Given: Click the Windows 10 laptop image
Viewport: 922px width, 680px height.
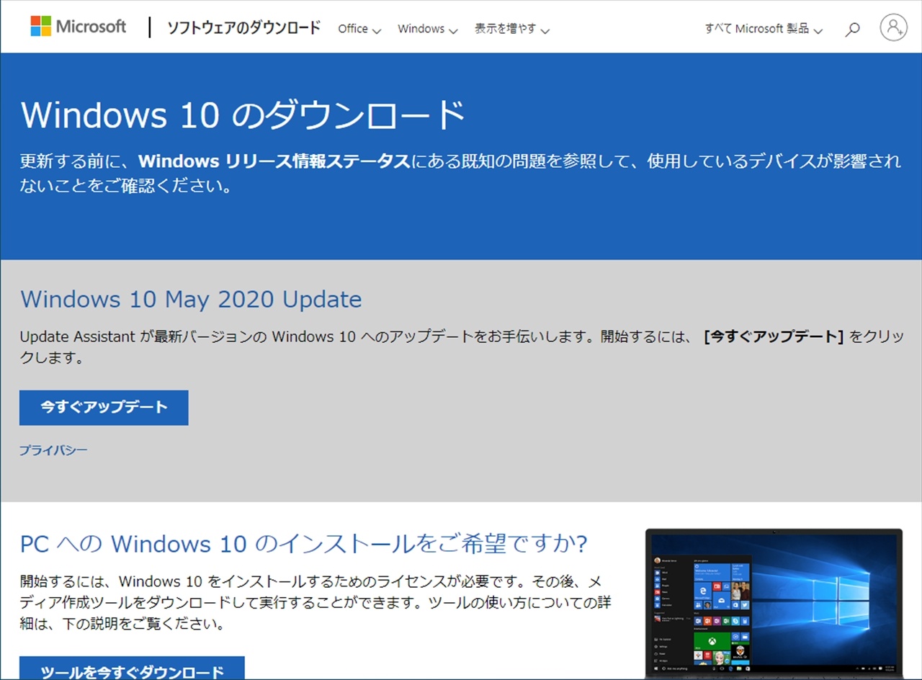Looking at the screenshot, I should [774, 604].
